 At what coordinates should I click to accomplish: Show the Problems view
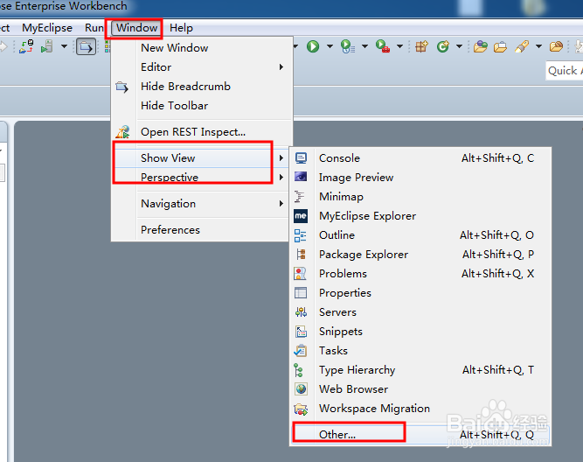420,274
